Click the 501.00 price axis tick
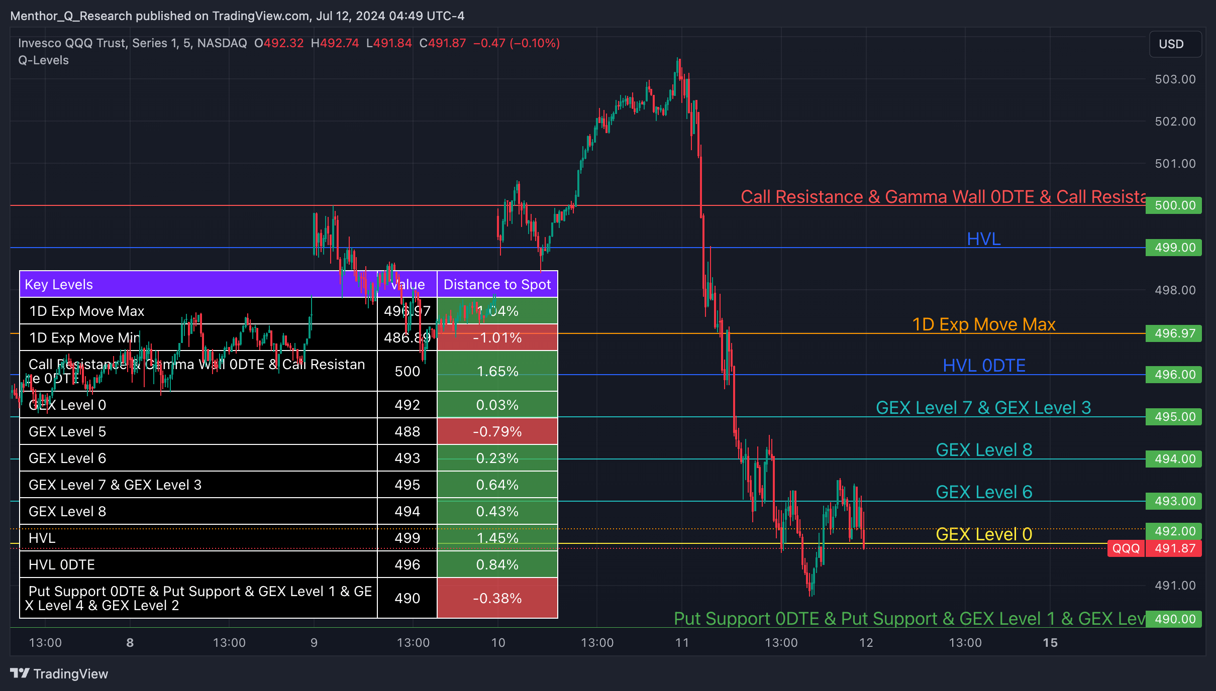This screenshot has width=1216, height=691. [x=1175, y=164]
